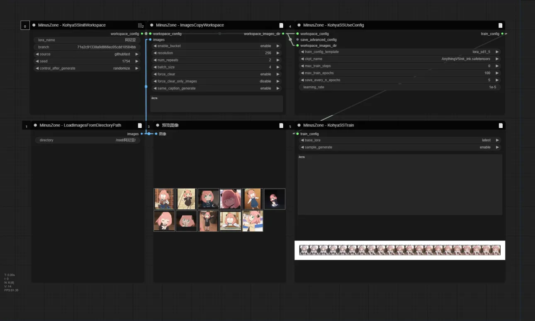Open the dark-background preview thumbnail

point(275,199)
